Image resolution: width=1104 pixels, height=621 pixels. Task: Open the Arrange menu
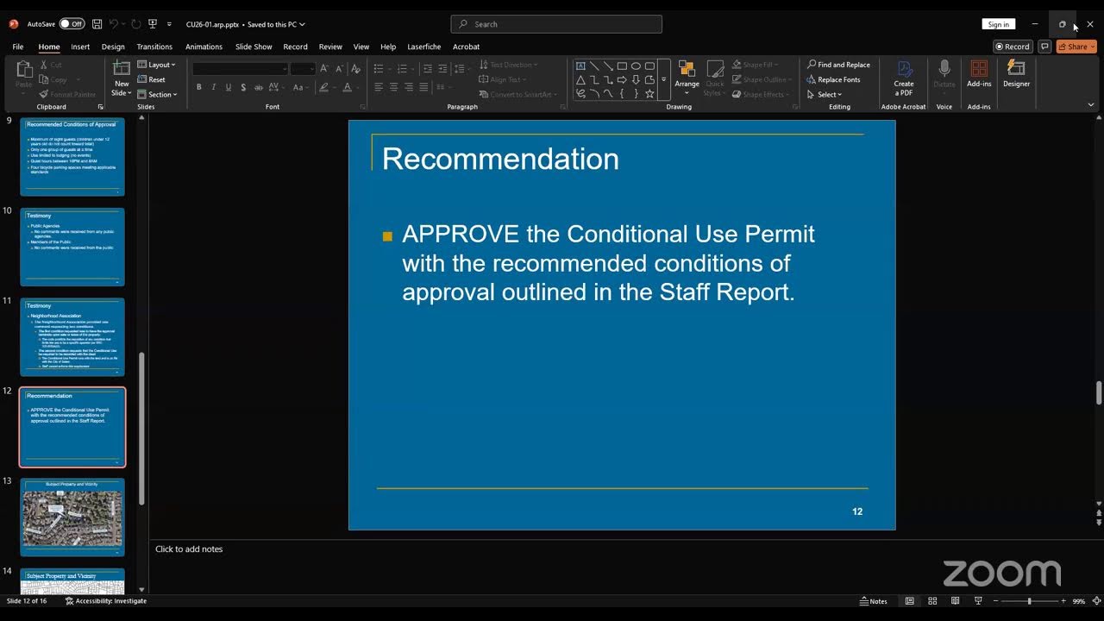coord(687,78)
